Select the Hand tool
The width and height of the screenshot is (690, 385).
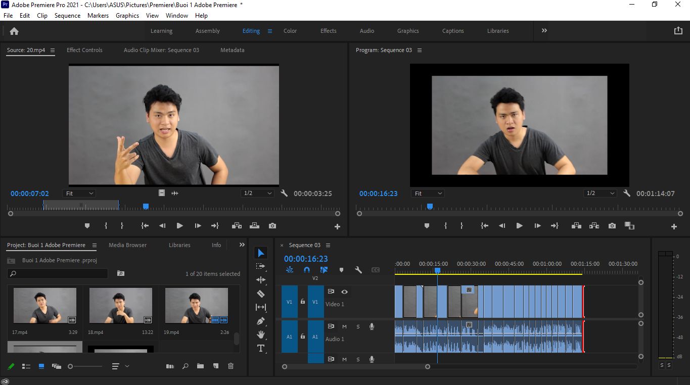pos(261,334)
